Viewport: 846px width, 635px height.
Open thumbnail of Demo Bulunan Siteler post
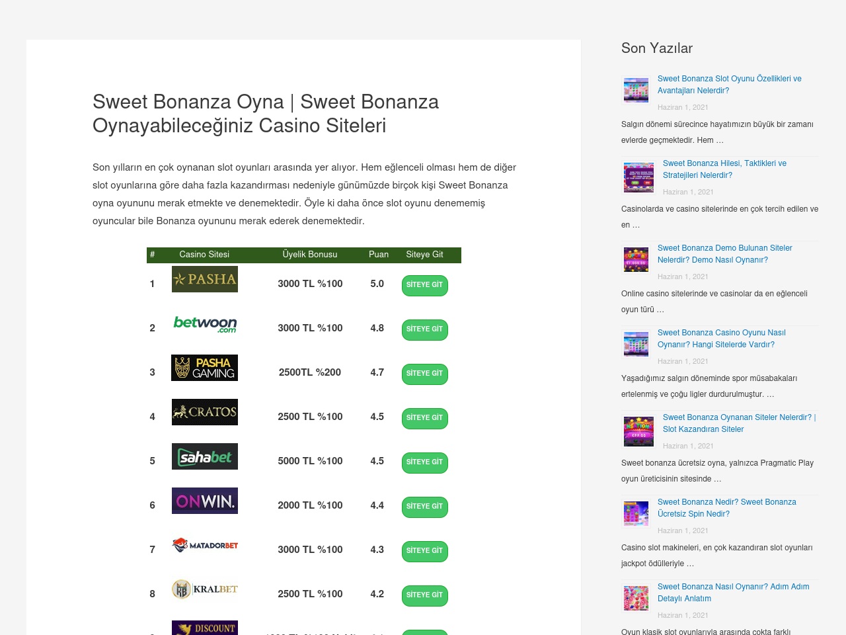point(636,259)
